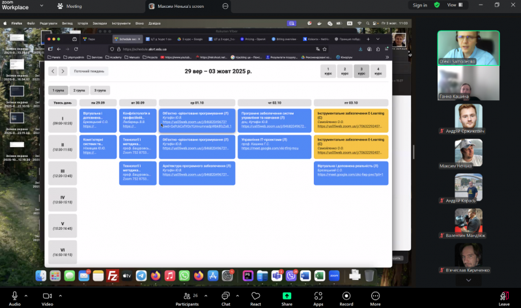Click the green Share button
This screenshot has height=308, width=521.
287,296
